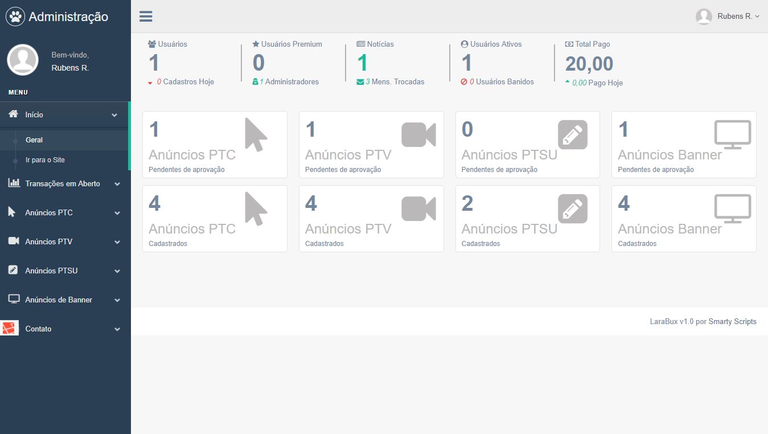Click the Anúncios de Banner monitor sidebar icon
Screen dimensions: 768x434
(x=14, y=300)
